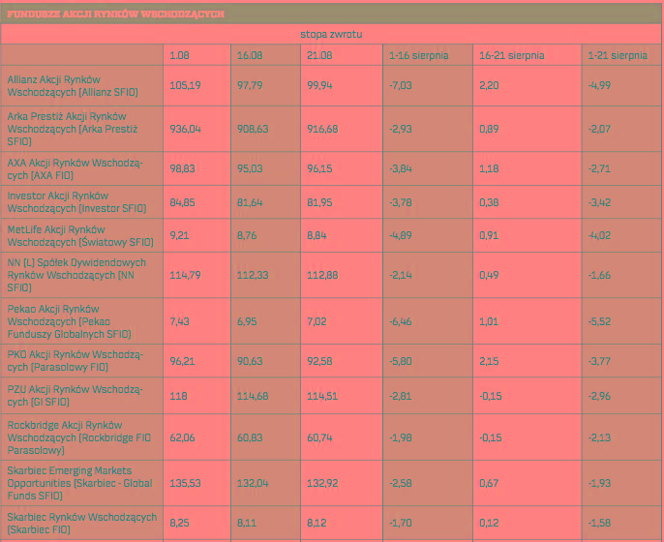Select the MetLife Akcji Rynków Wschodzących fund
This screenshot has width=664, height=542.
pyautogui.click(x=79, y=235)
